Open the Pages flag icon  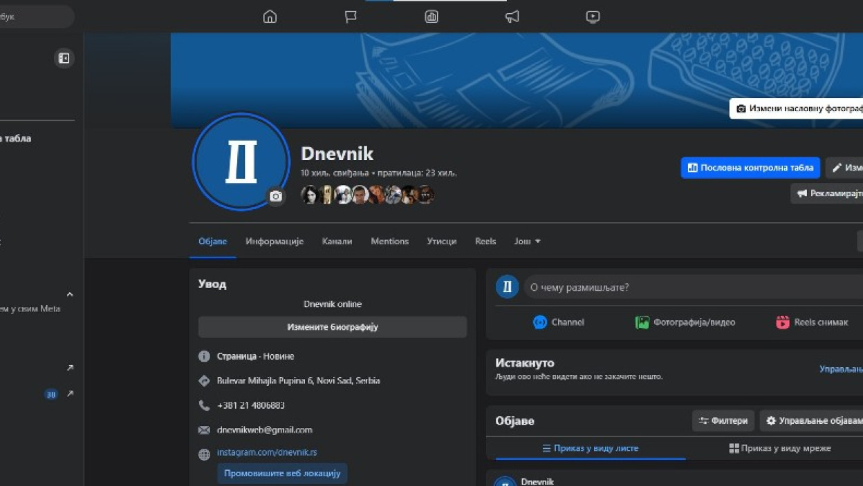click(351, 17)
